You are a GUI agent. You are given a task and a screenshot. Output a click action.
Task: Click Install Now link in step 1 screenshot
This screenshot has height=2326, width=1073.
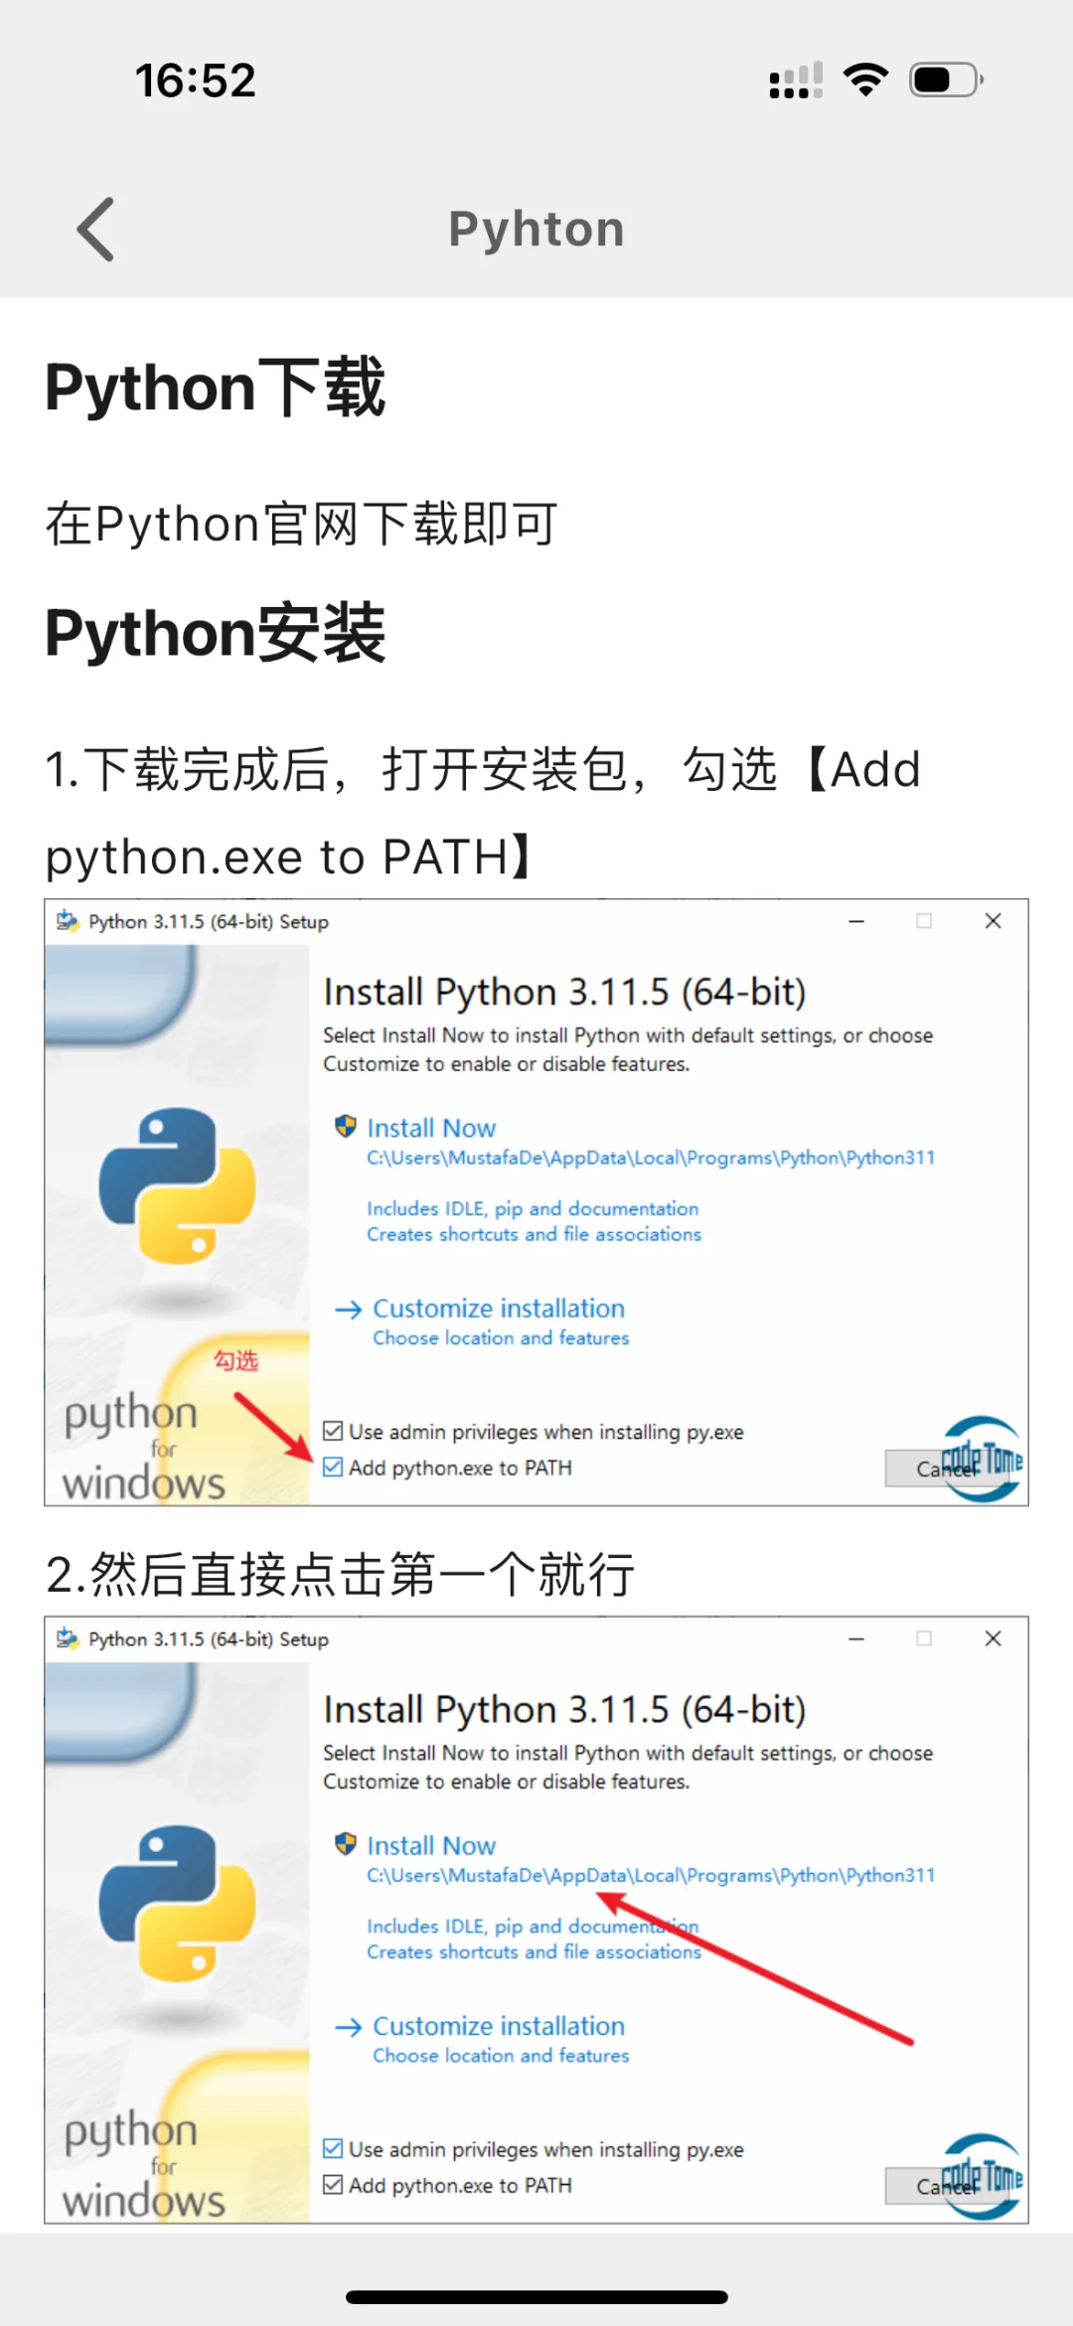[x=431, y=1128]
